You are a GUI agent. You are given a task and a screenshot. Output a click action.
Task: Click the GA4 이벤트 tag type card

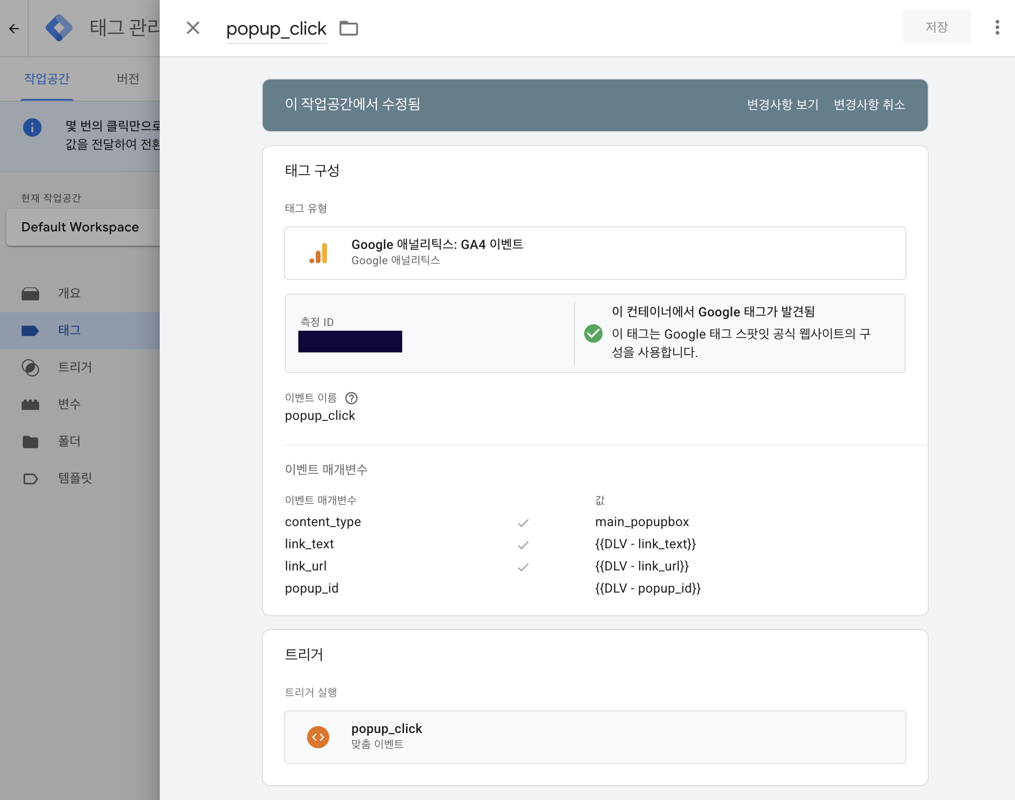click(x=595, y=253)
